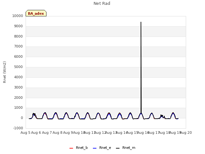The width and height of the screenshot is (205, 154).
Task: Click the 1000 y-axis tick label
Action: [18, 108]
